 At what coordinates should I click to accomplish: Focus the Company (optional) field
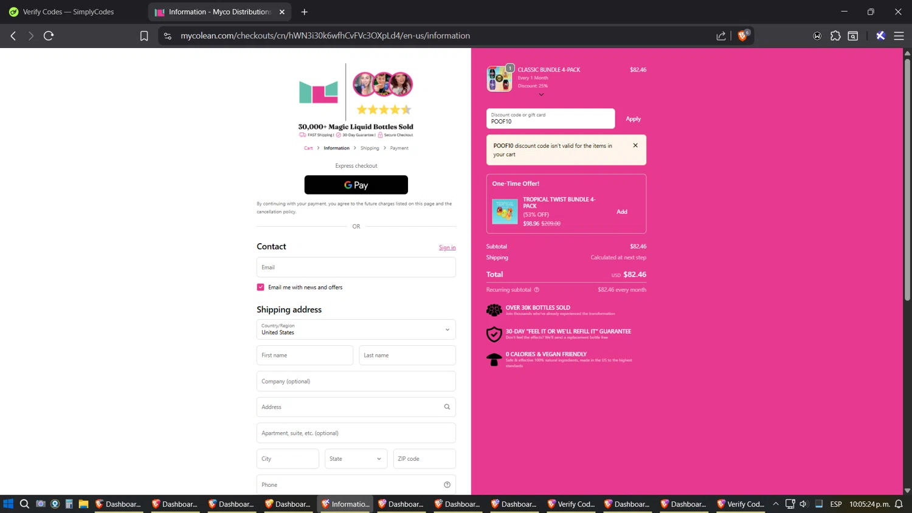pyautogui.click(x=356, y=381)
